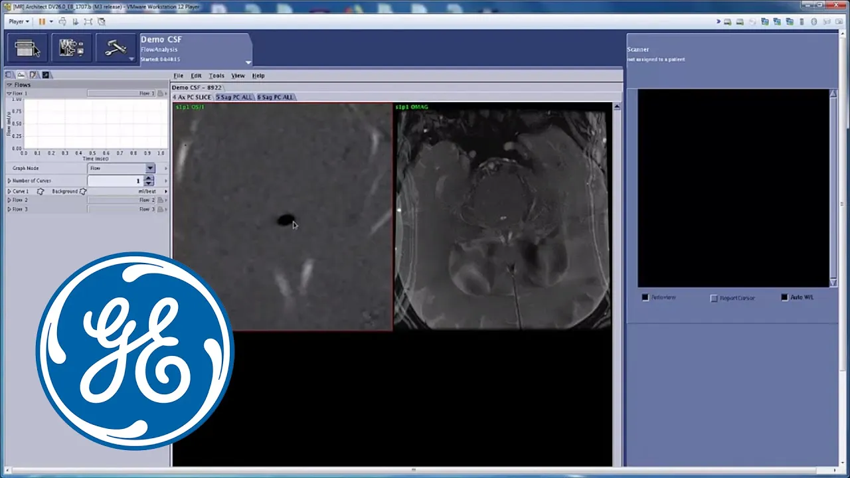850x478 pixels.
Task: Open the image workflow manager icon
Action: [x=71, y=48]
